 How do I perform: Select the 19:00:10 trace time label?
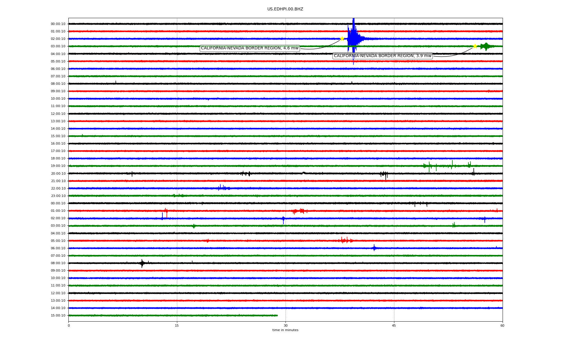[58, 166]
